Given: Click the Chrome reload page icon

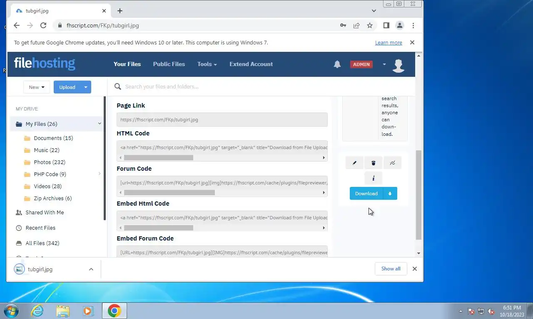Looking at the screenshot, I should (x=43, y=25).
